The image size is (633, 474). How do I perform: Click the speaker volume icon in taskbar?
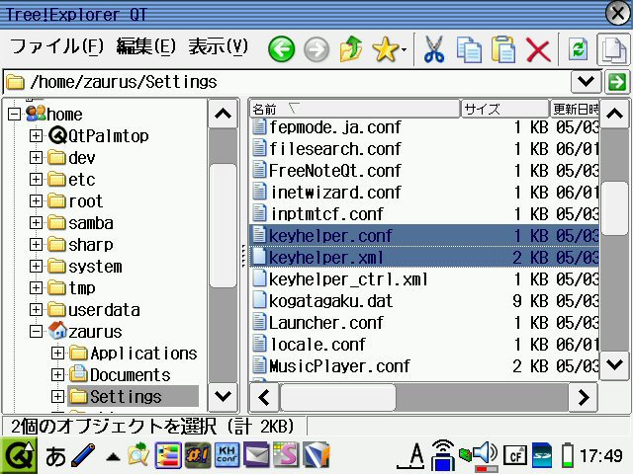pos(484,455)
